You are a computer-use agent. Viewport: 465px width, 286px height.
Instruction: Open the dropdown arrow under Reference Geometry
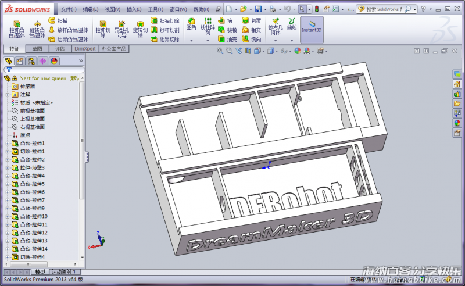[x=276, y=40]
